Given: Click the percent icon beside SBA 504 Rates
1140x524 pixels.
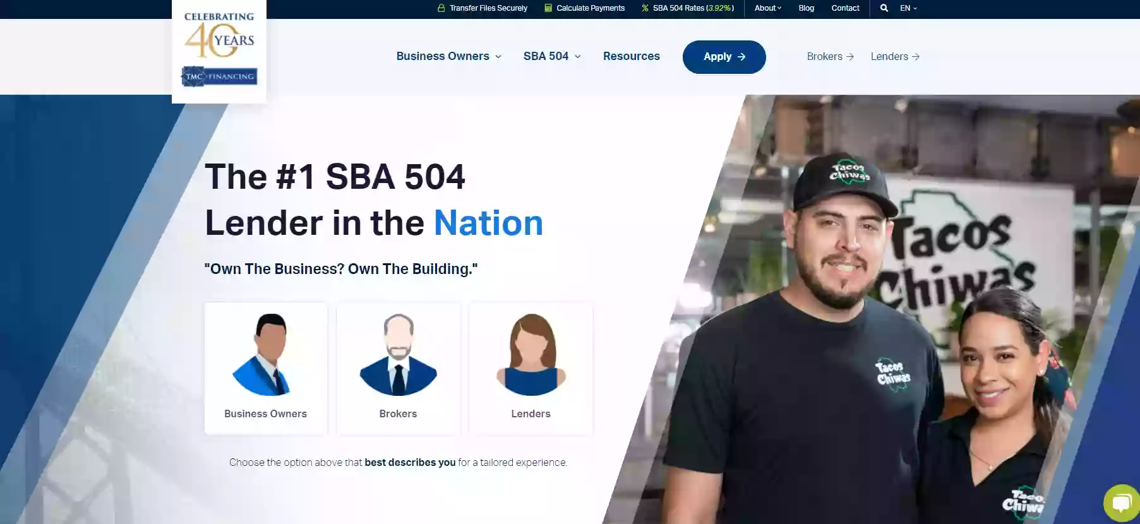Looking at the screenshot, I should pos(645,8).
